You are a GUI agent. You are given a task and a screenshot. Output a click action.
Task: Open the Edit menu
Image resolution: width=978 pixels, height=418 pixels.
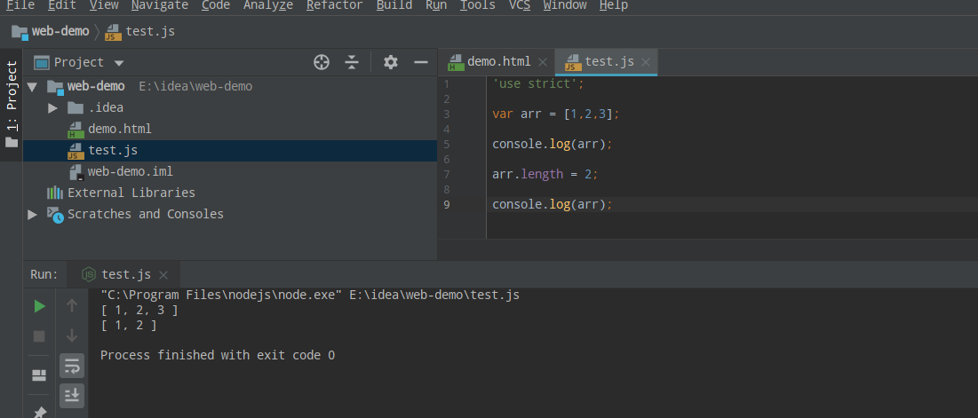pos(61,5)
